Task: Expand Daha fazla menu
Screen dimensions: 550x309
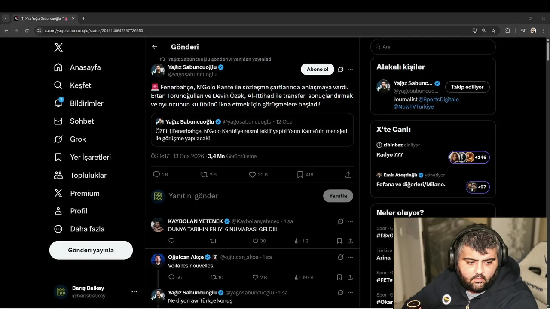Action: [x=79, y=229]
